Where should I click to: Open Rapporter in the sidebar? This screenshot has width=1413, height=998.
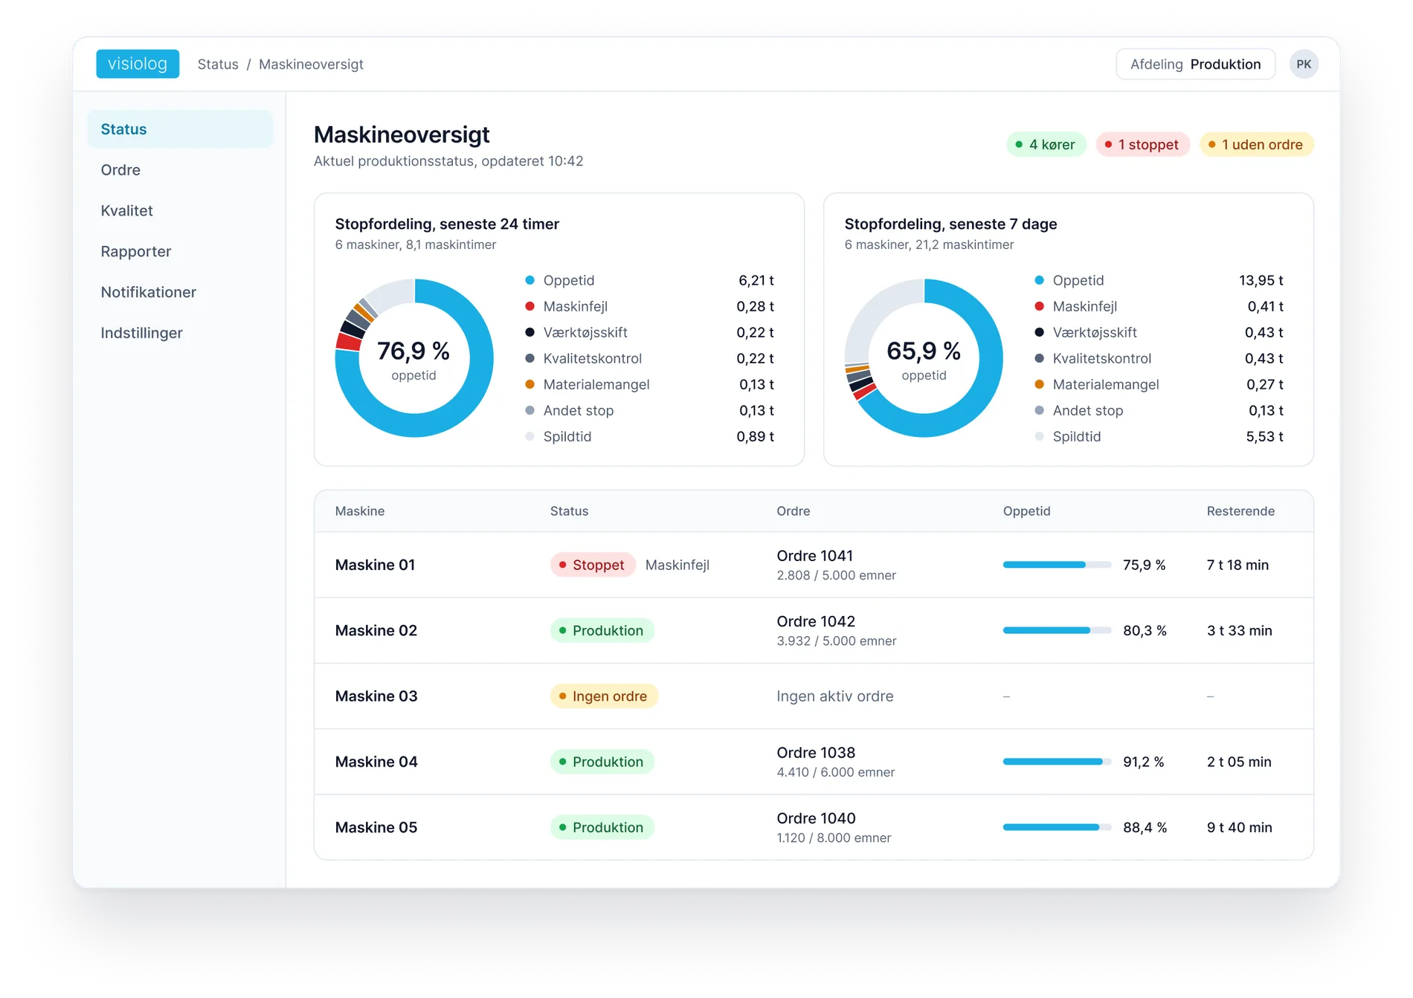[180, 252]
